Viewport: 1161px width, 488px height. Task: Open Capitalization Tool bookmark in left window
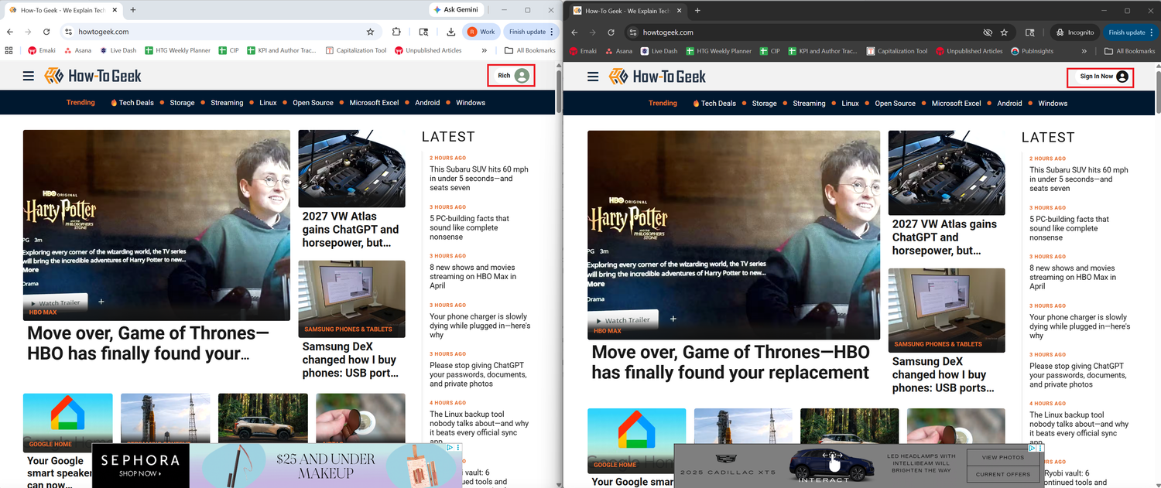[356, 50]
